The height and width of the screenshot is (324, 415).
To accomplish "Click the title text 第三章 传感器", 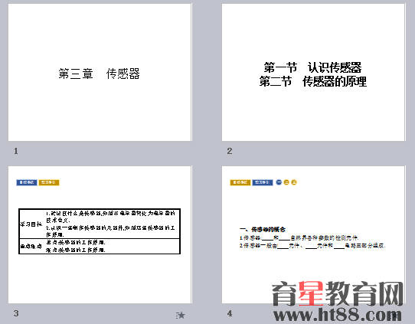I will click(x=100, y=74).
